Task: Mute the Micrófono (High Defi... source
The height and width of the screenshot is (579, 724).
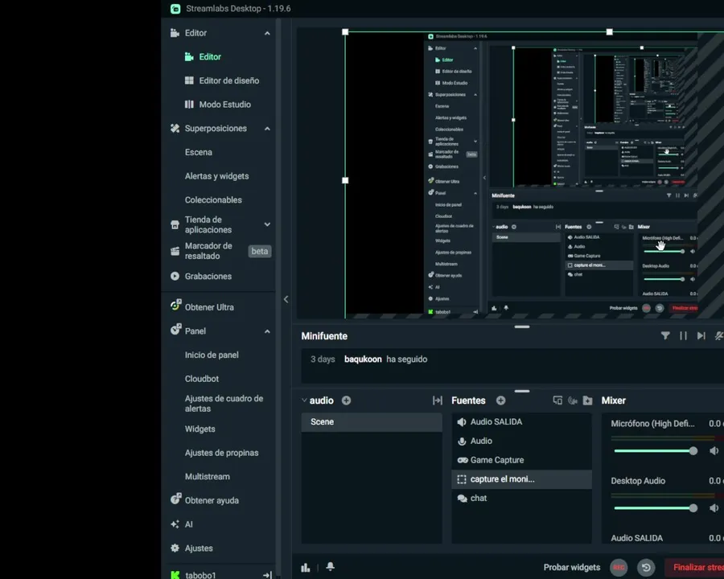Action: coord(714,450)
